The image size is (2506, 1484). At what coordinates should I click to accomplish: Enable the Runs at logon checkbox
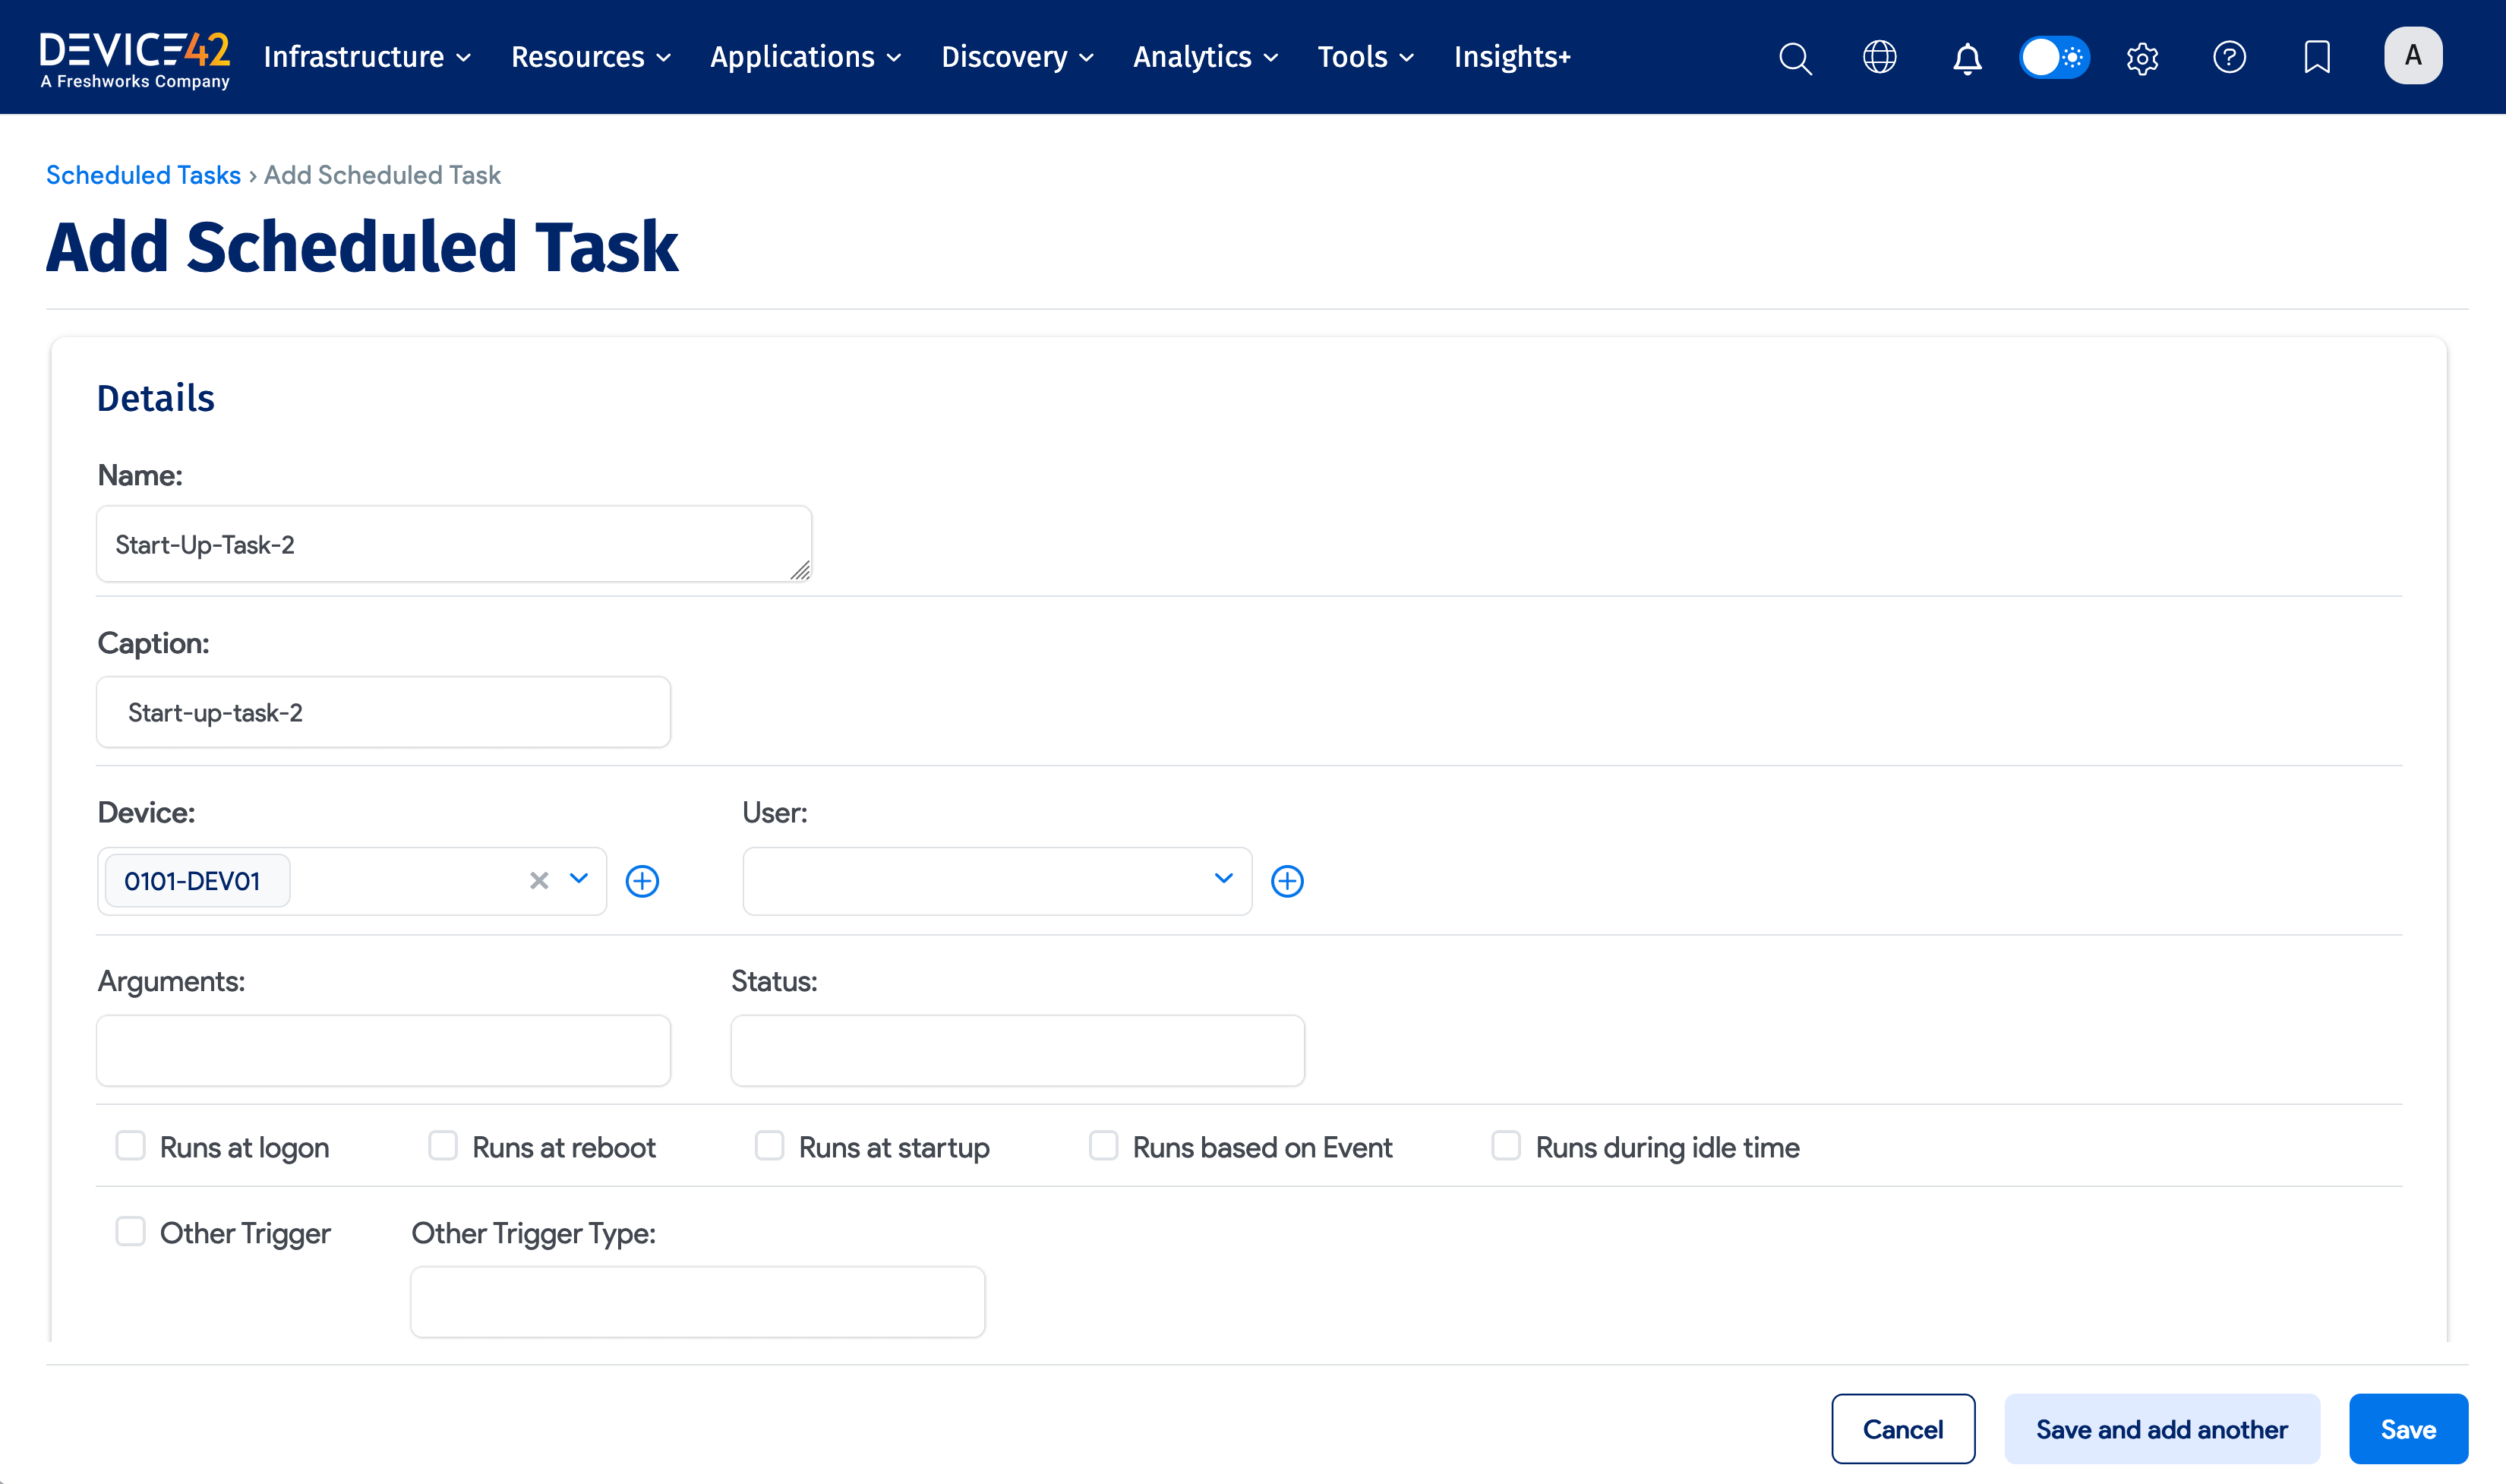[131, 1145]
